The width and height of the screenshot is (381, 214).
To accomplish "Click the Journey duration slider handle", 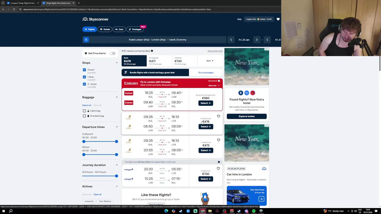I will pos(116,176).
